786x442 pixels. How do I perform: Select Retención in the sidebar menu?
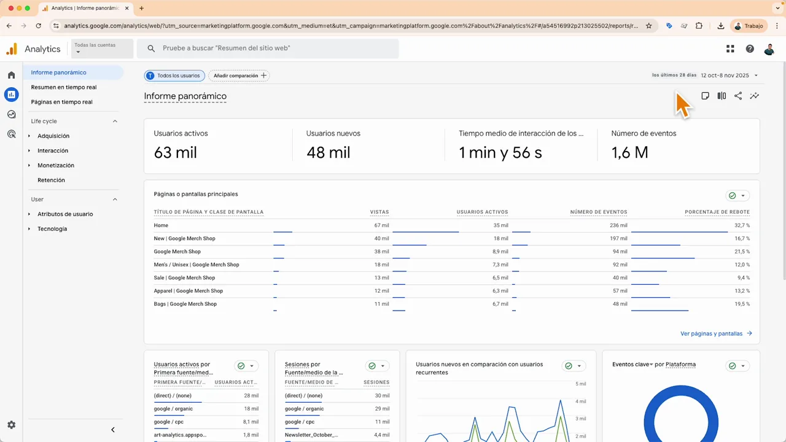(51, 180)
